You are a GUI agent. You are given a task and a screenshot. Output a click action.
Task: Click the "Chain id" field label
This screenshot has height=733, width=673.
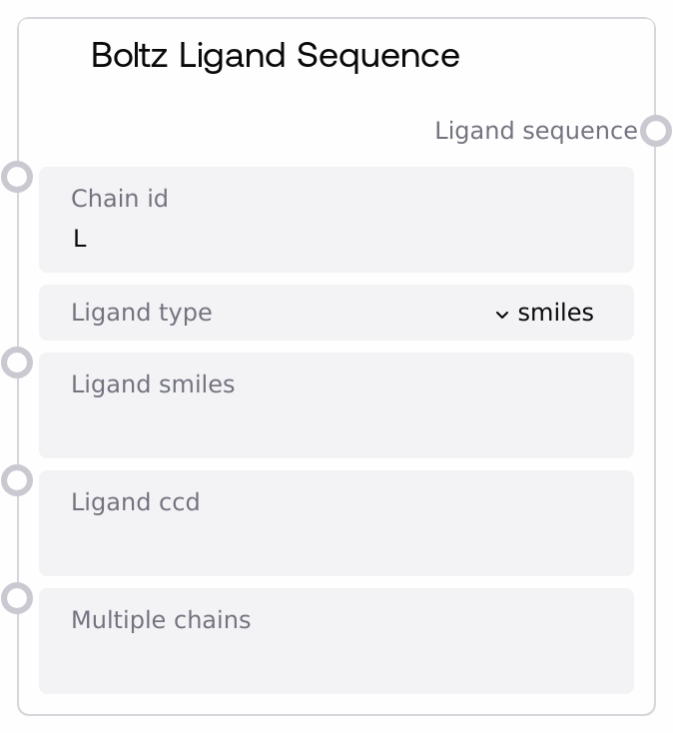pyautogui.click(x=120, y=199)
